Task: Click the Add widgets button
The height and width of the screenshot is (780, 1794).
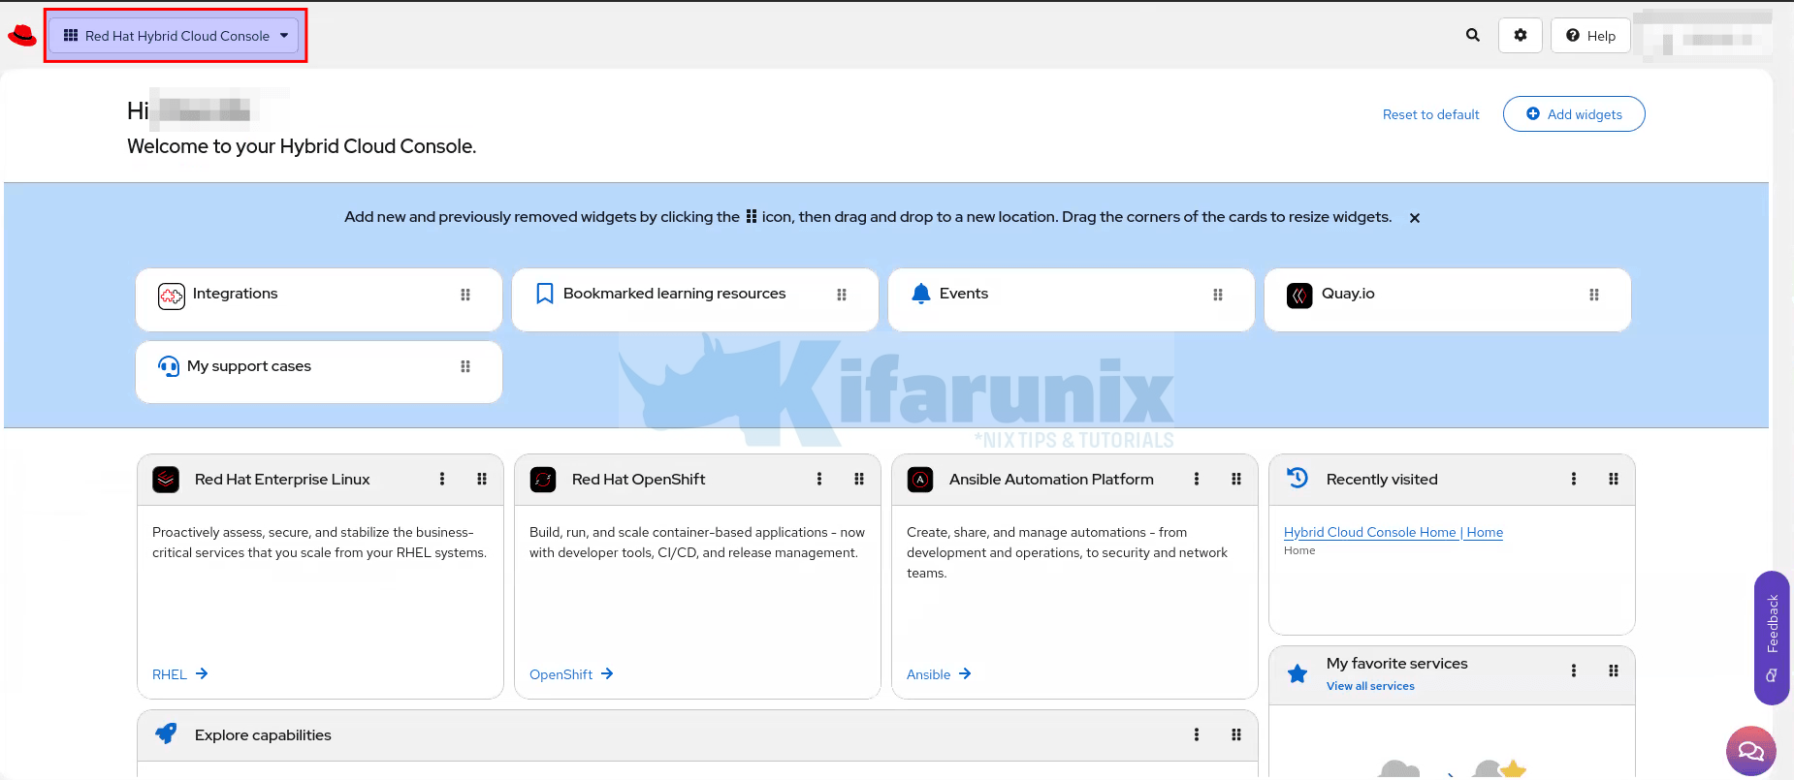Action: pyautogui.click(x=1574, y=114)
